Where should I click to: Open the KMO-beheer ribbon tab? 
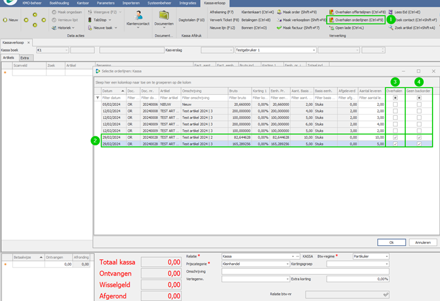coord(32,3)
